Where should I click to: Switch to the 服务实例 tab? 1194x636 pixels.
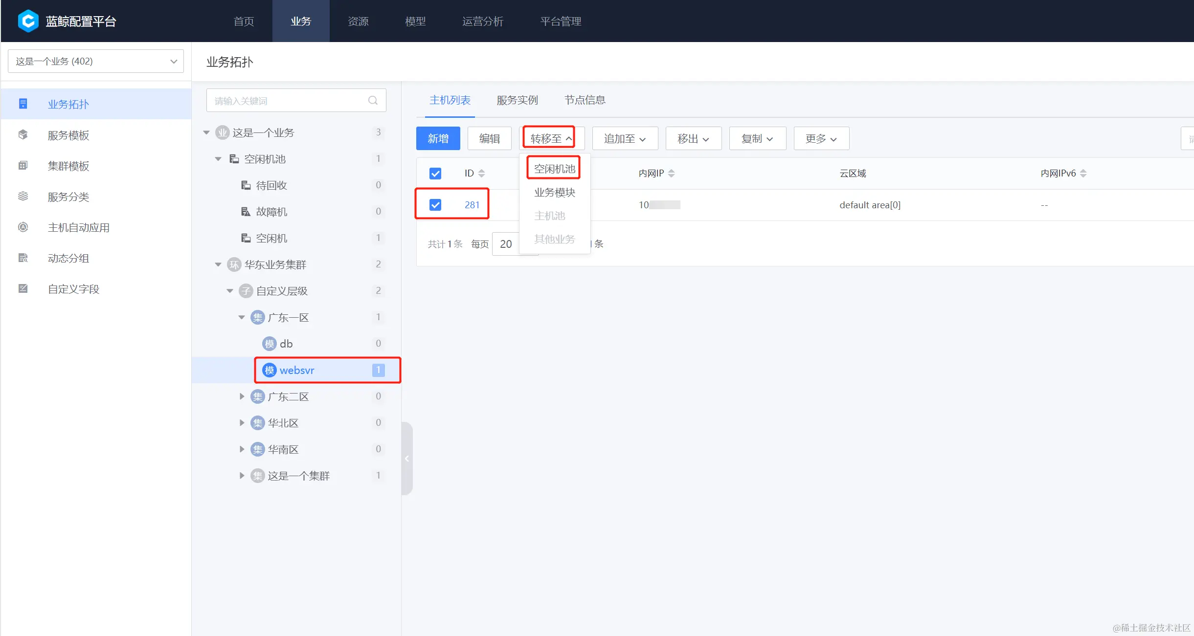pos(517,100)
